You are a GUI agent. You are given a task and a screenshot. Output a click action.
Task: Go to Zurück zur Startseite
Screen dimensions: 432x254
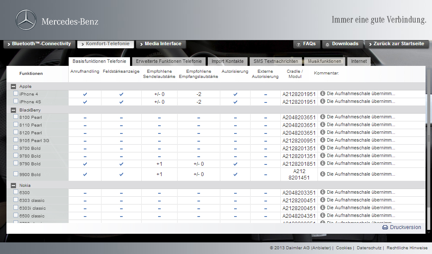397,44
